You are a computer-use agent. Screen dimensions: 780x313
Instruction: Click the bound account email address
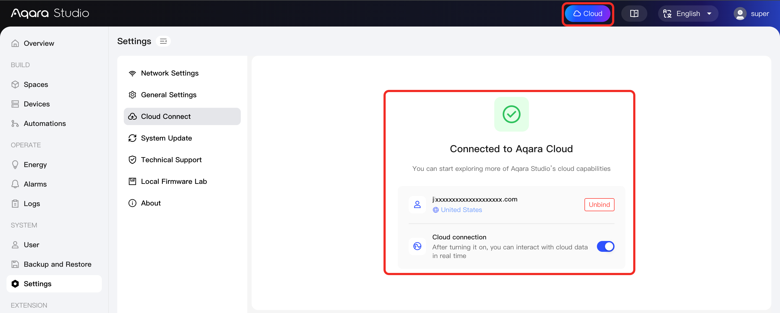[474, 200]
